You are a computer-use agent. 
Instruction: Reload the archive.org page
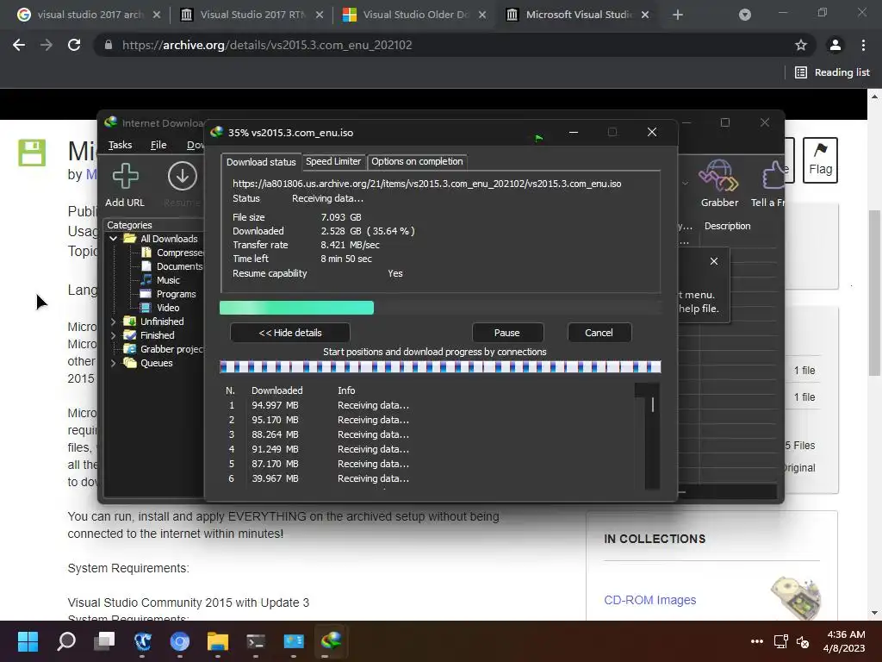point(74,45)
